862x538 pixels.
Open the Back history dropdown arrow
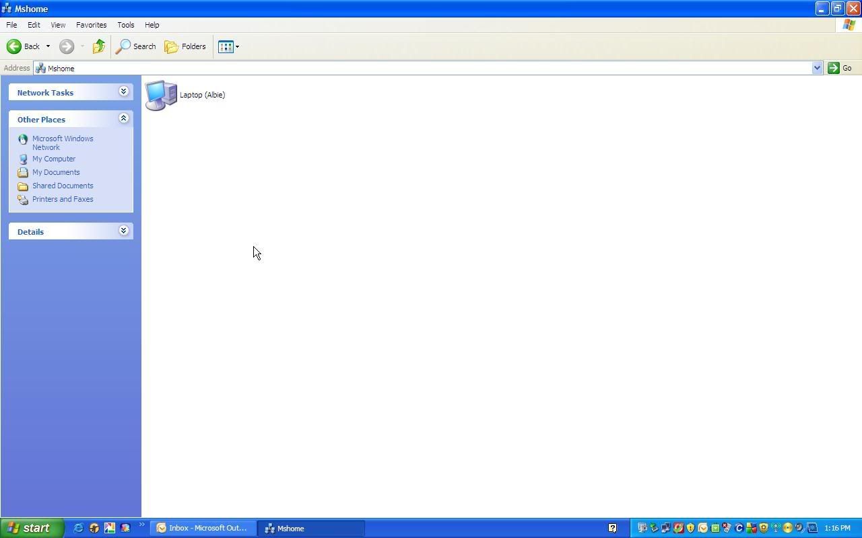click(x=48, y=46)
